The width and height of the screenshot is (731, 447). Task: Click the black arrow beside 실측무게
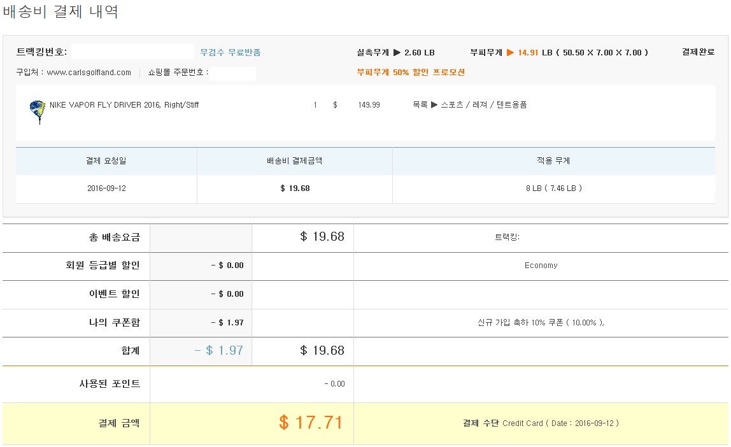397,53
